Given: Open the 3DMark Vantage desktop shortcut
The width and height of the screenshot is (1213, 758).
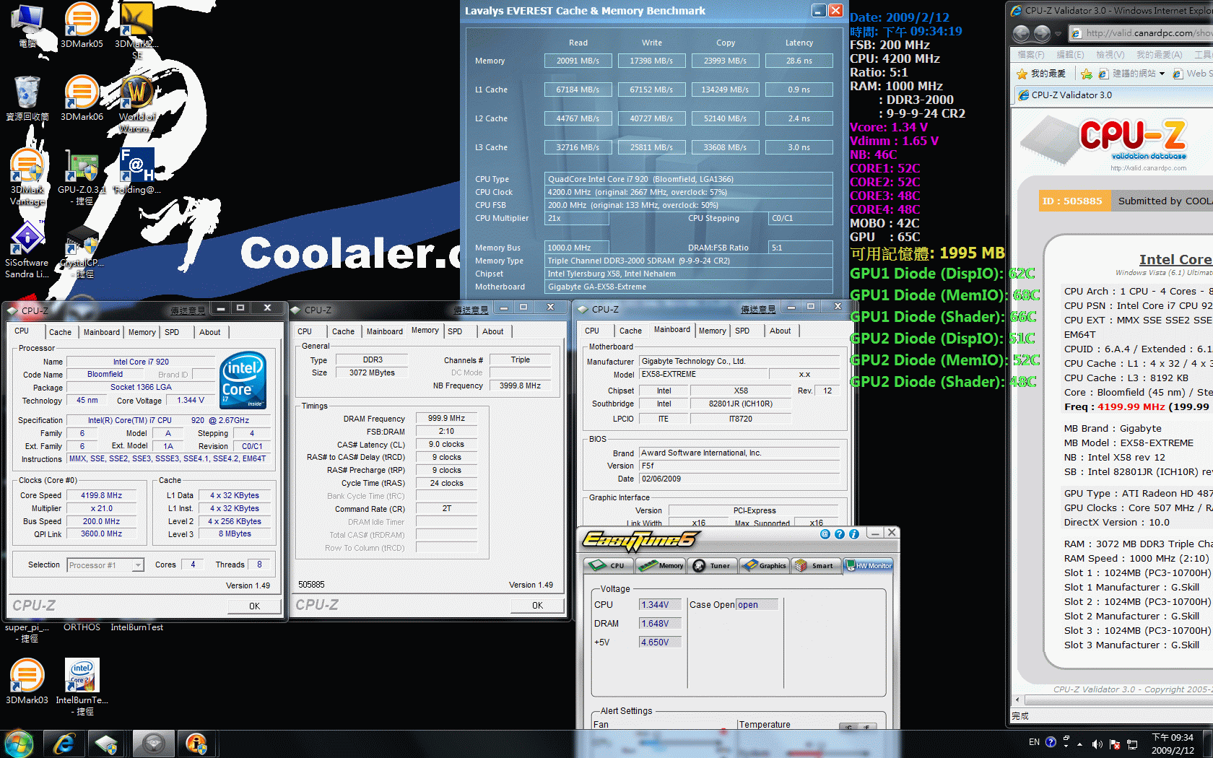Looking at the screenshot, I should pos(27,176).
